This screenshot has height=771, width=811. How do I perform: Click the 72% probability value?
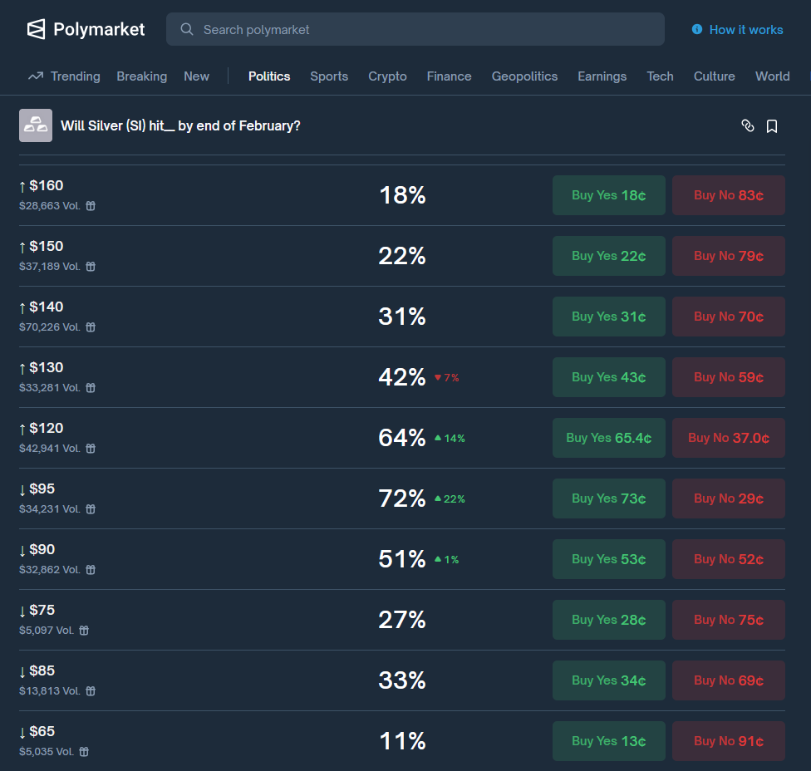click(402, 498)
